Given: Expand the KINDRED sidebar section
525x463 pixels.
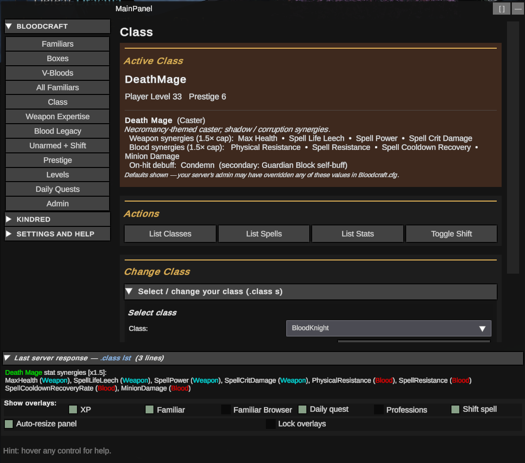Looking at the screenshot, I should [57, 219].
